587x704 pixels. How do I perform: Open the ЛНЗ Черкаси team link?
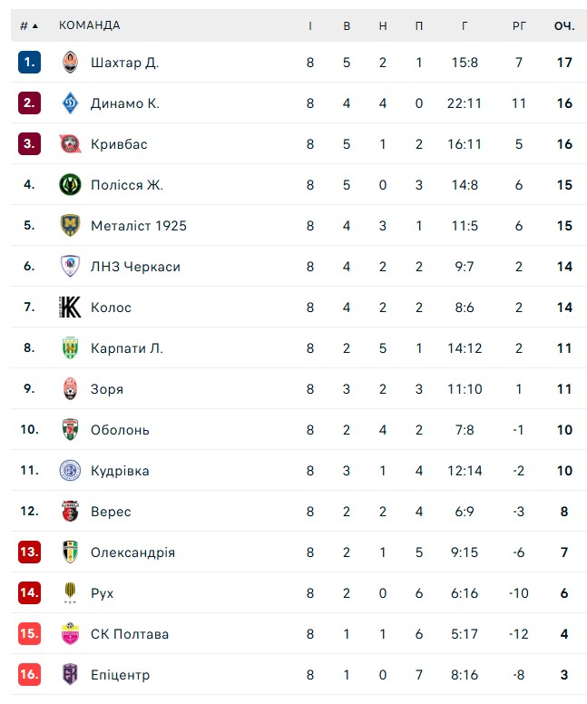(135, 267)
